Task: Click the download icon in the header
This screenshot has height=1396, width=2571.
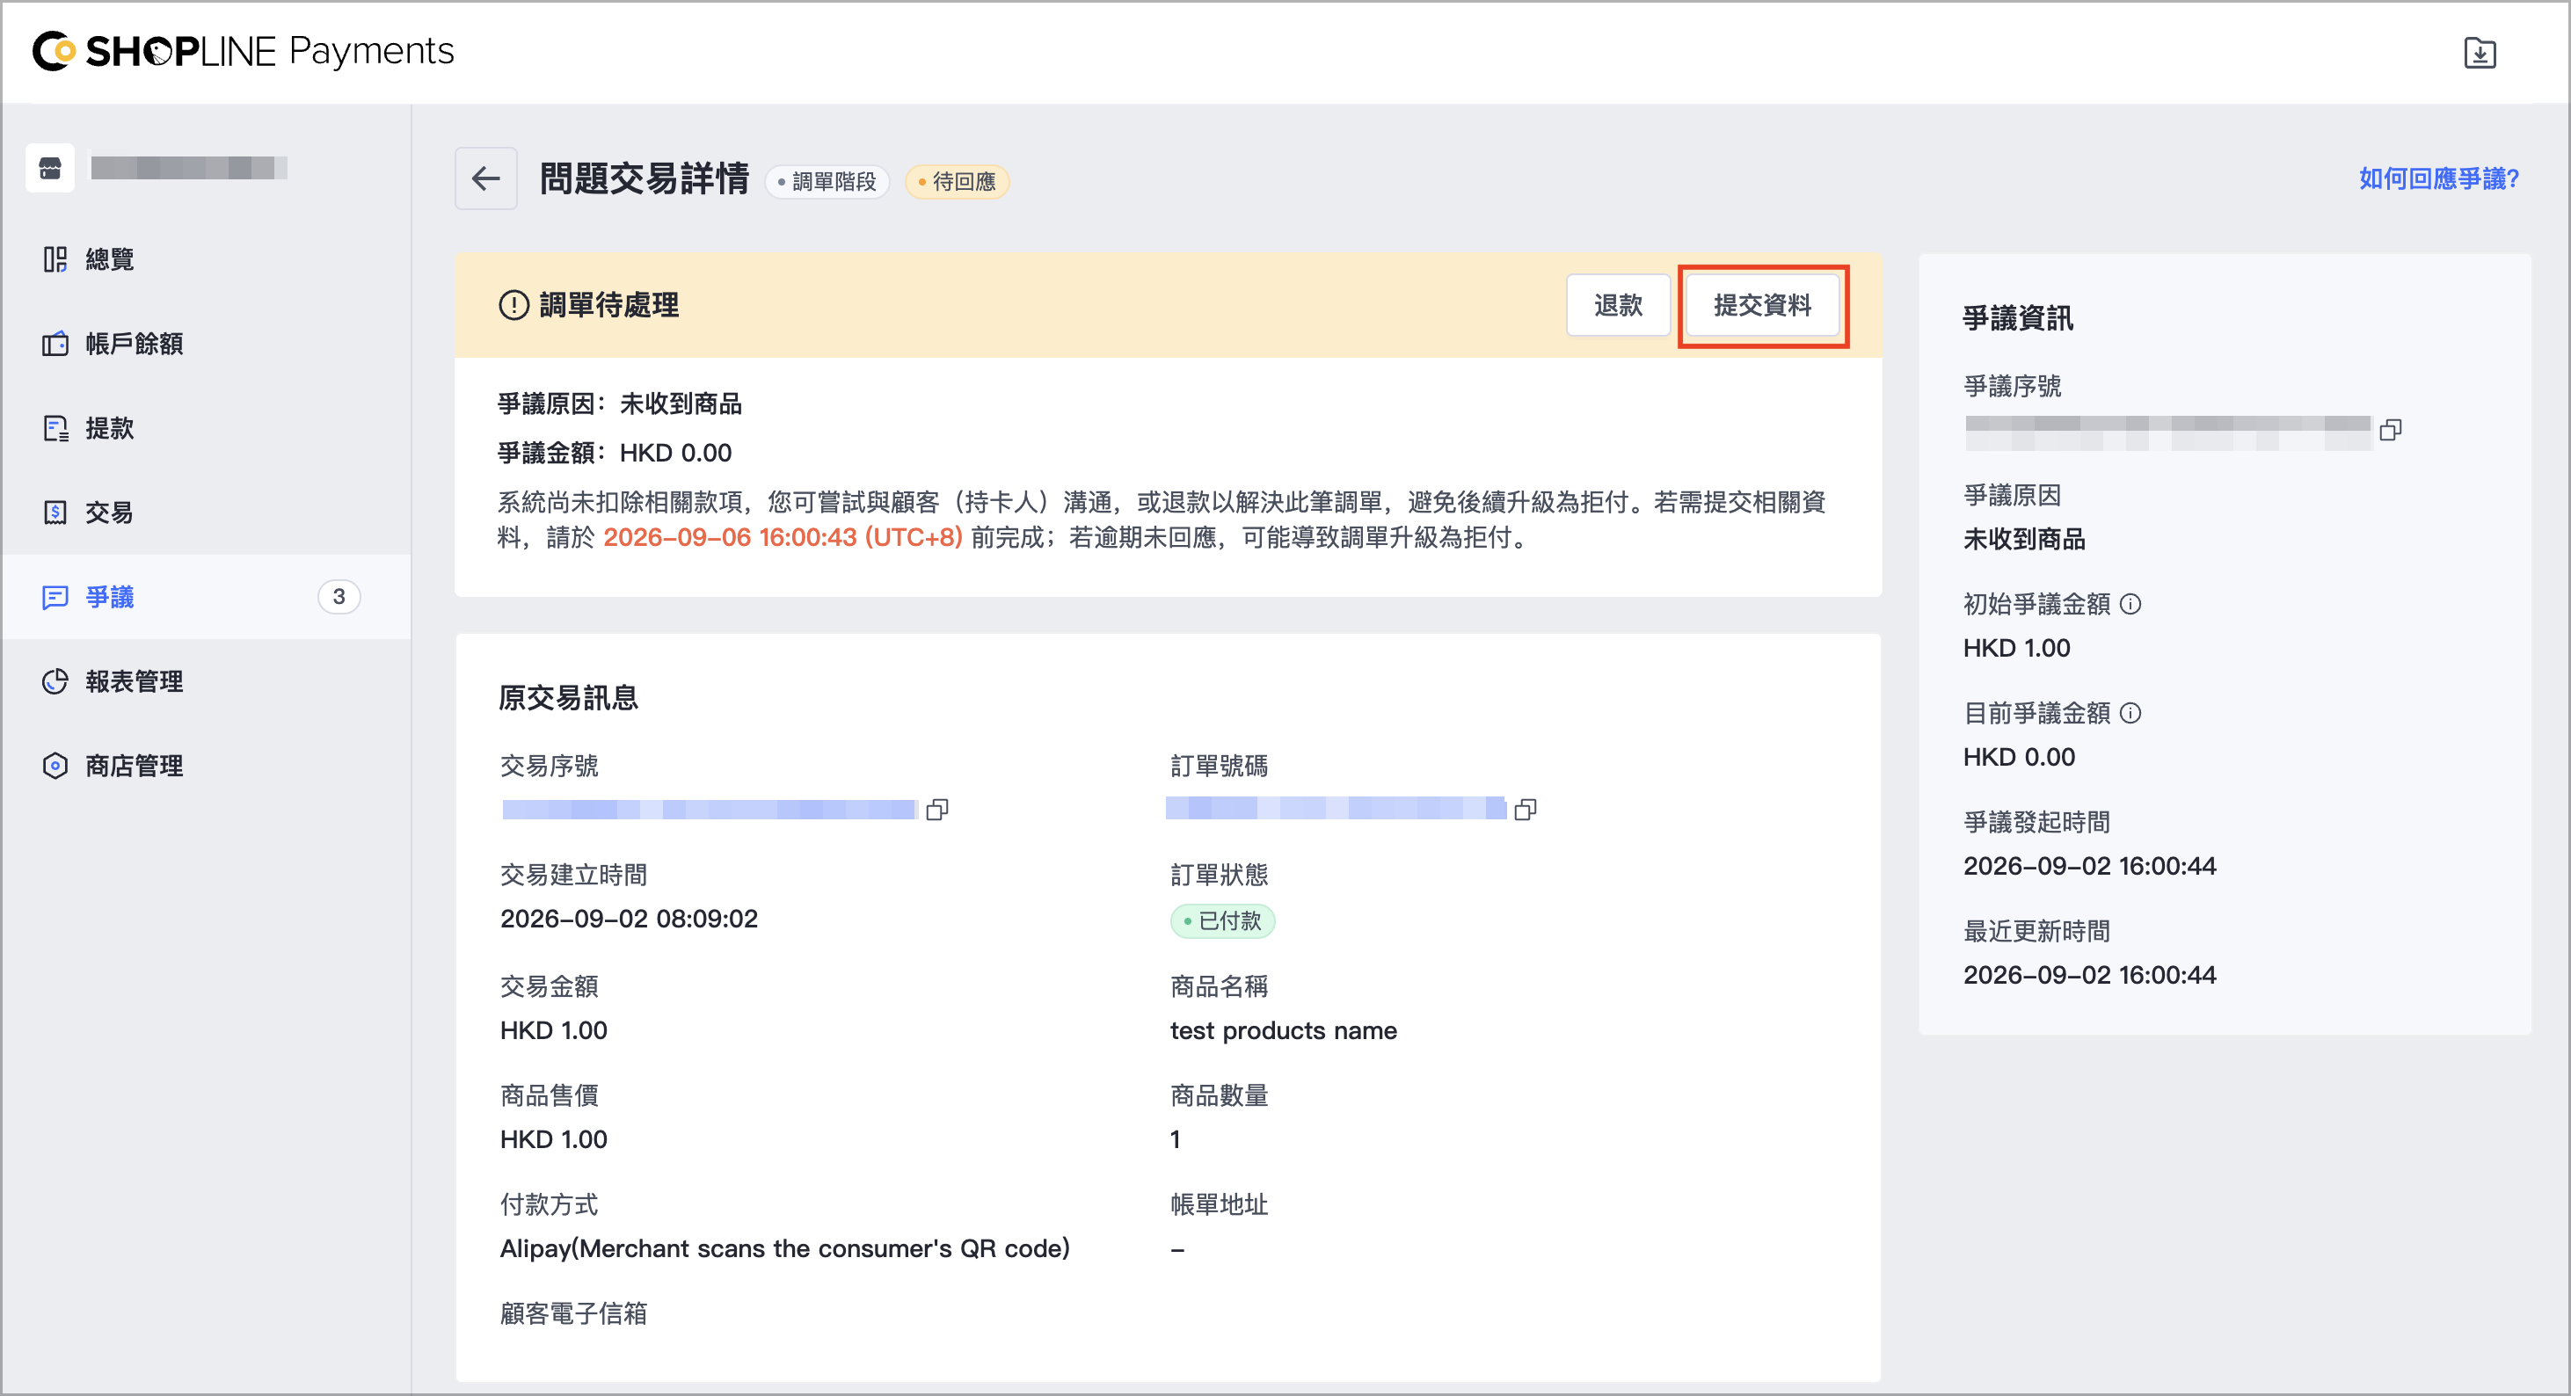Action: [2480, 52]
